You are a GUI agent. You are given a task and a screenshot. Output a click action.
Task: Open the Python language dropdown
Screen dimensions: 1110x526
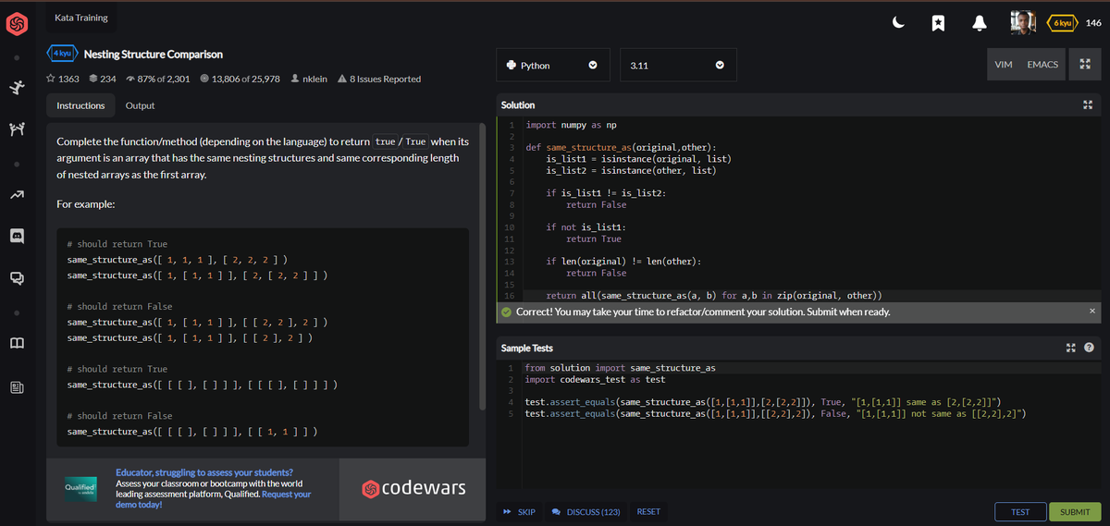pos(553,66)
